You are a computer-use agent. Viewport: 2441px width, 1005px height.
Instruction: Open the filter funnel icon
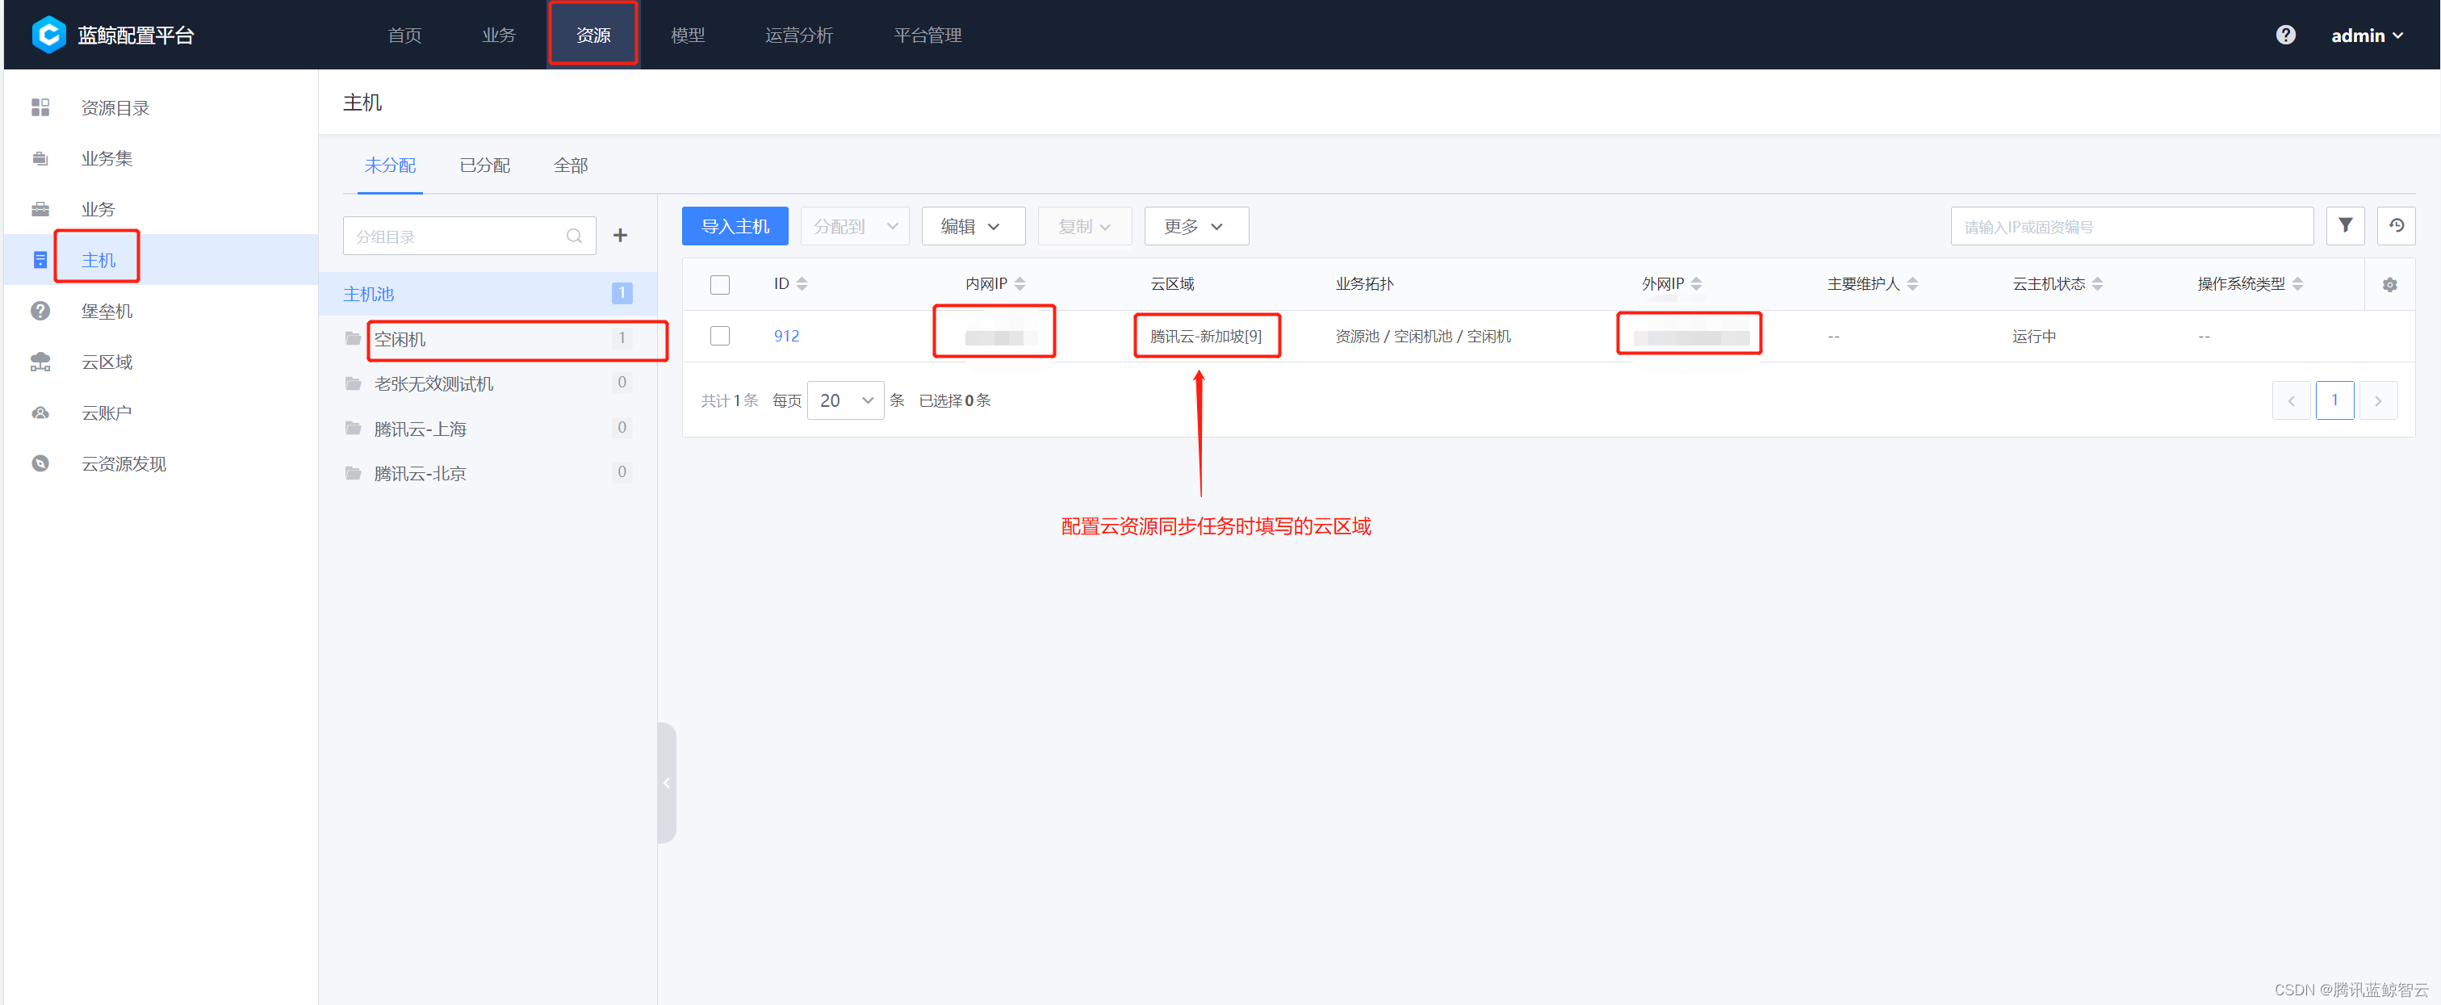(2344, 225)
